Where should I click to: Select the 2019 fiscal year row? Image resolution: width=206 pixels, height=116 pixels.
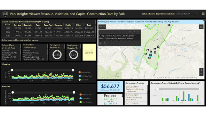tap(48, 36)
